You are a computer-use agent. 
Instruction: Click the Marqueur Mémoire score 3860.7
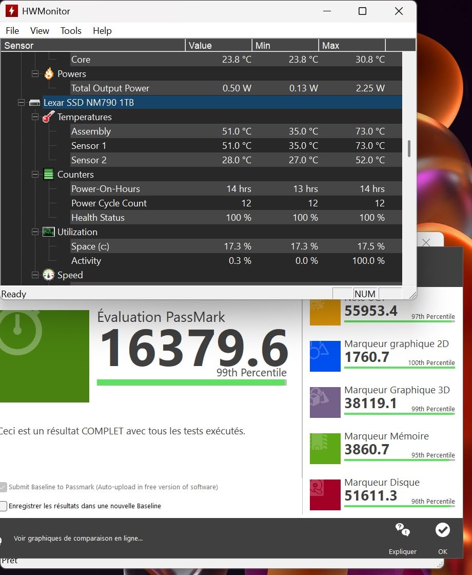coord(367,449)
